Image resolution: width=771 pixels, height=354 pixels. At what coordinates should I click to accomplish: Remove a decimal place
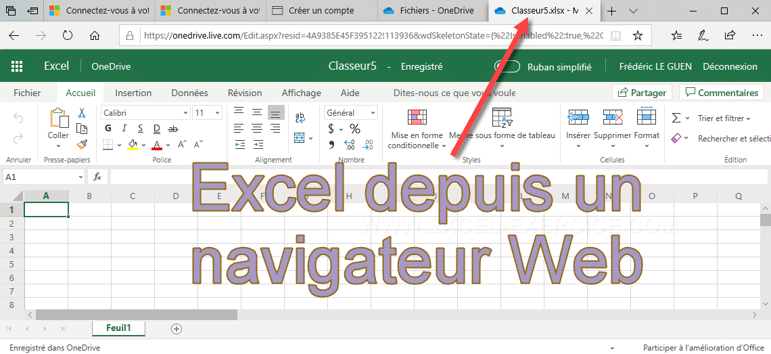(367, 145)
